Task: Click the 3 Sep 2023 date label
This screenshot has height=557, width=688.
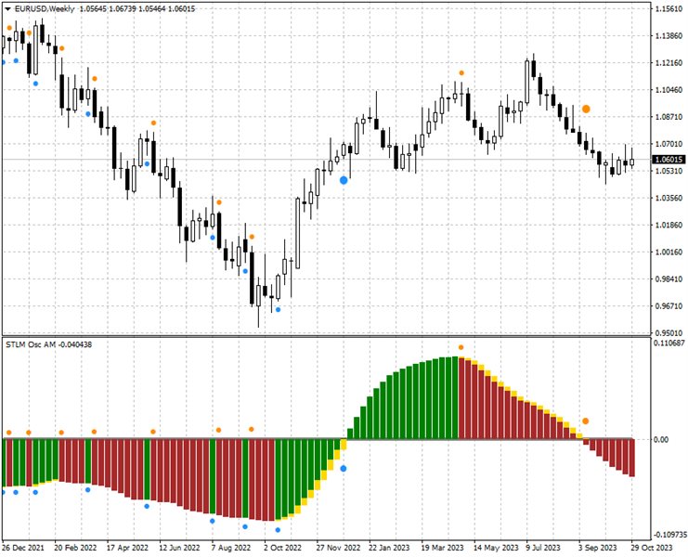Action: (x=597, y=548)
